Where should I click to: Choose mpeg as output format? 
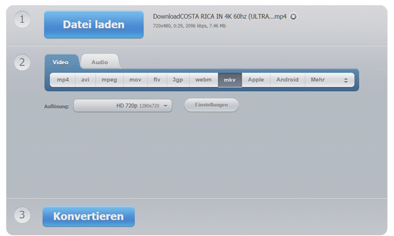[x=109, y=80]
